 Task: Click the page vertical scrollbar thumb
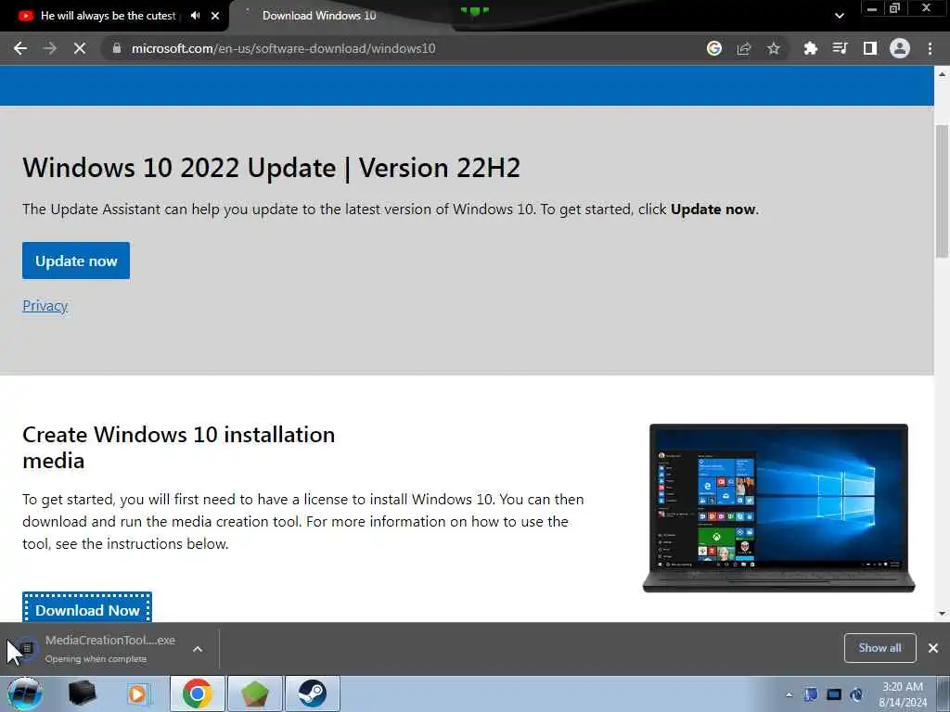coord(943,191)
